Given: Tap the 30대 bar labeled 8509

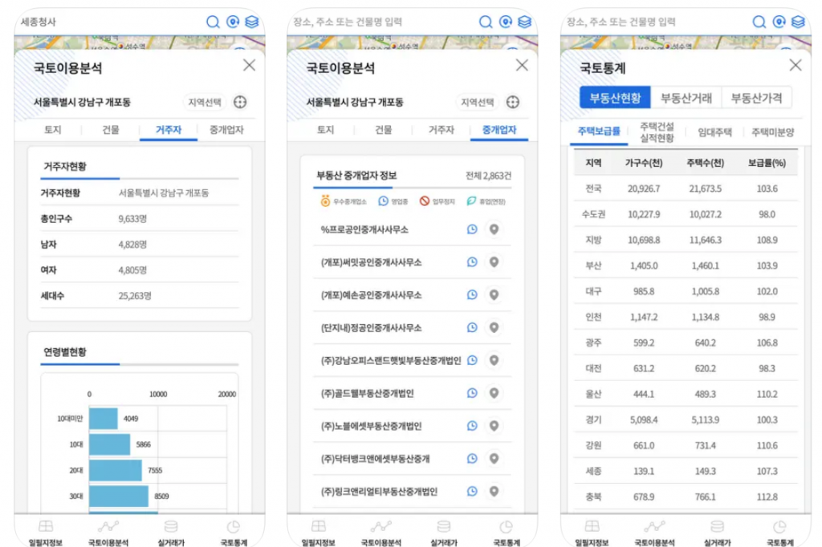Looking at the screenshot, I should (x=119, y=496).
